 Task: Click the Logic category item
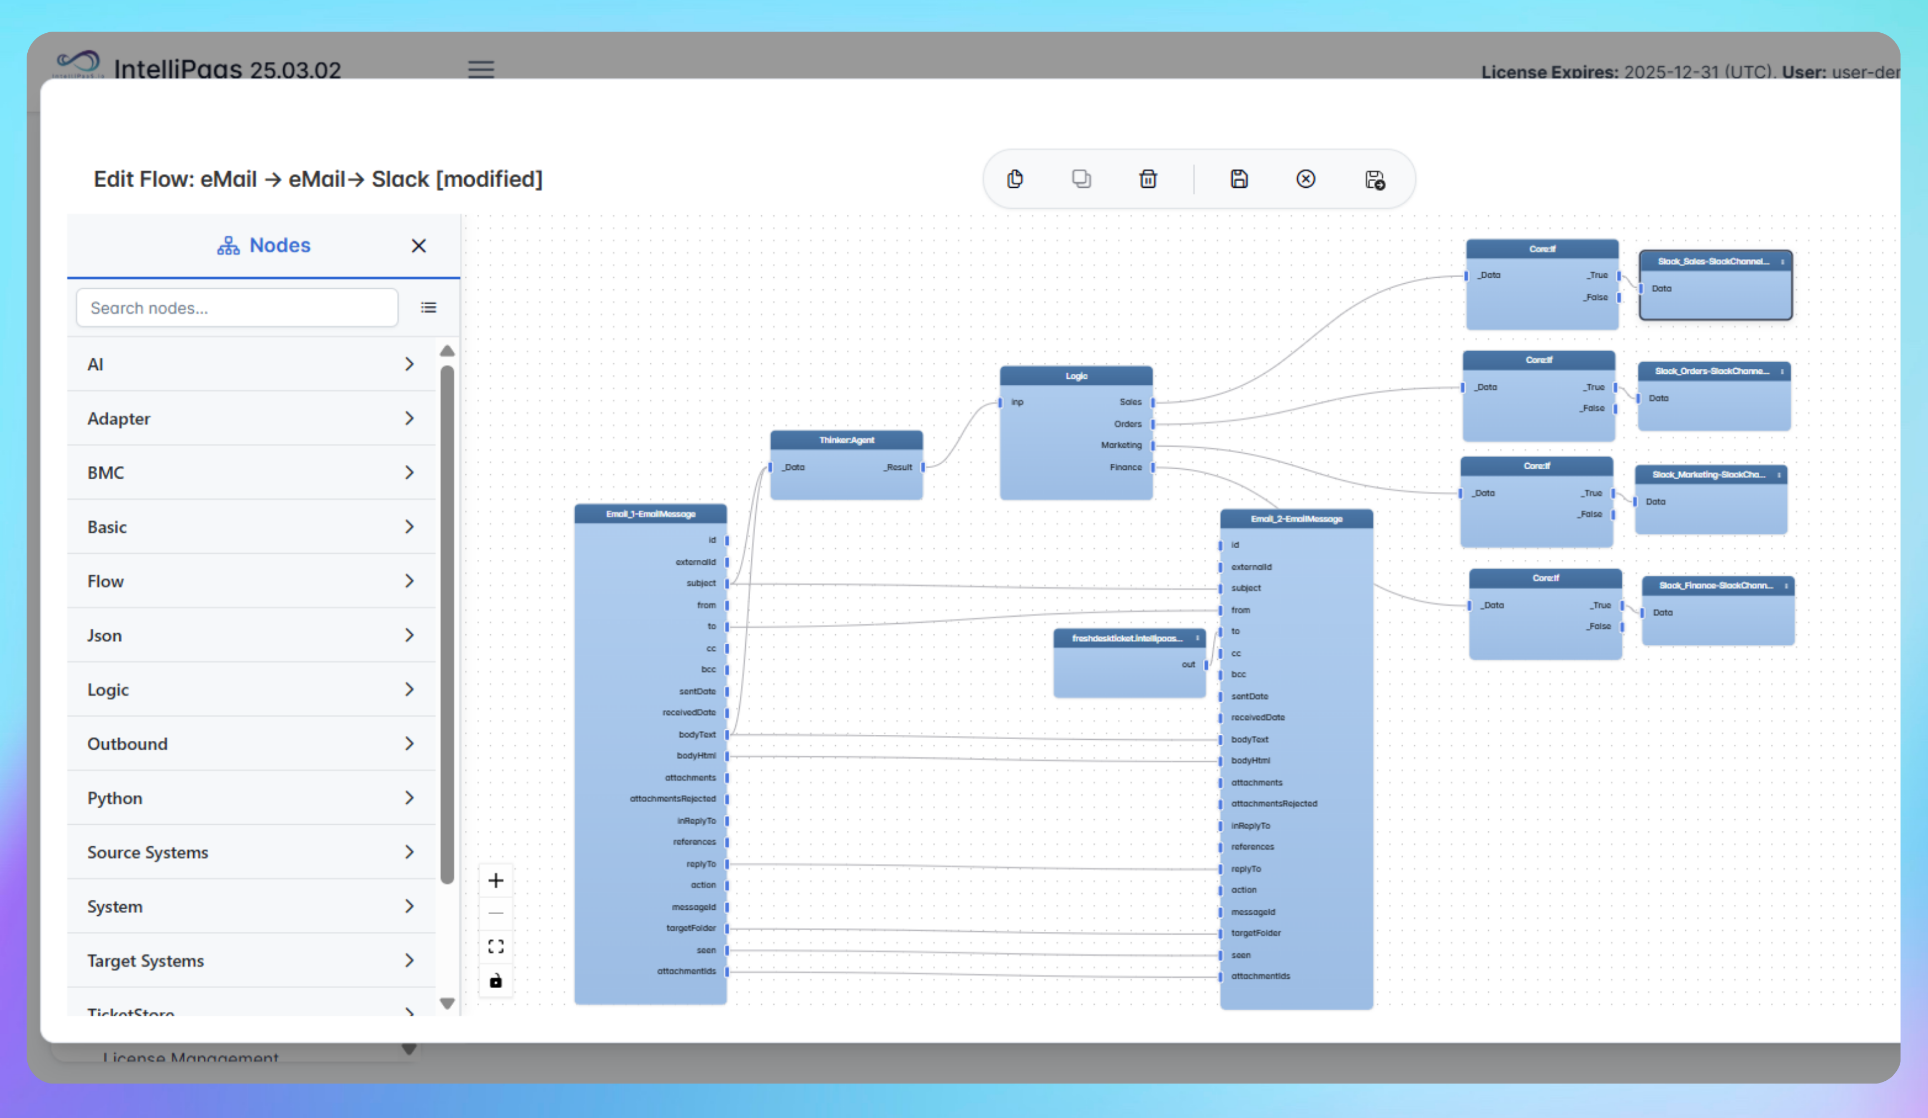pos(251,689)
